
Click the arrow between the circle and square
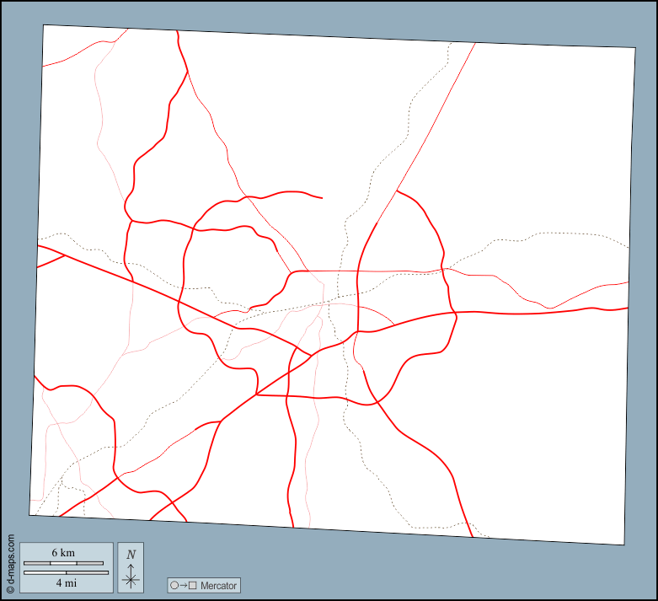183,585
